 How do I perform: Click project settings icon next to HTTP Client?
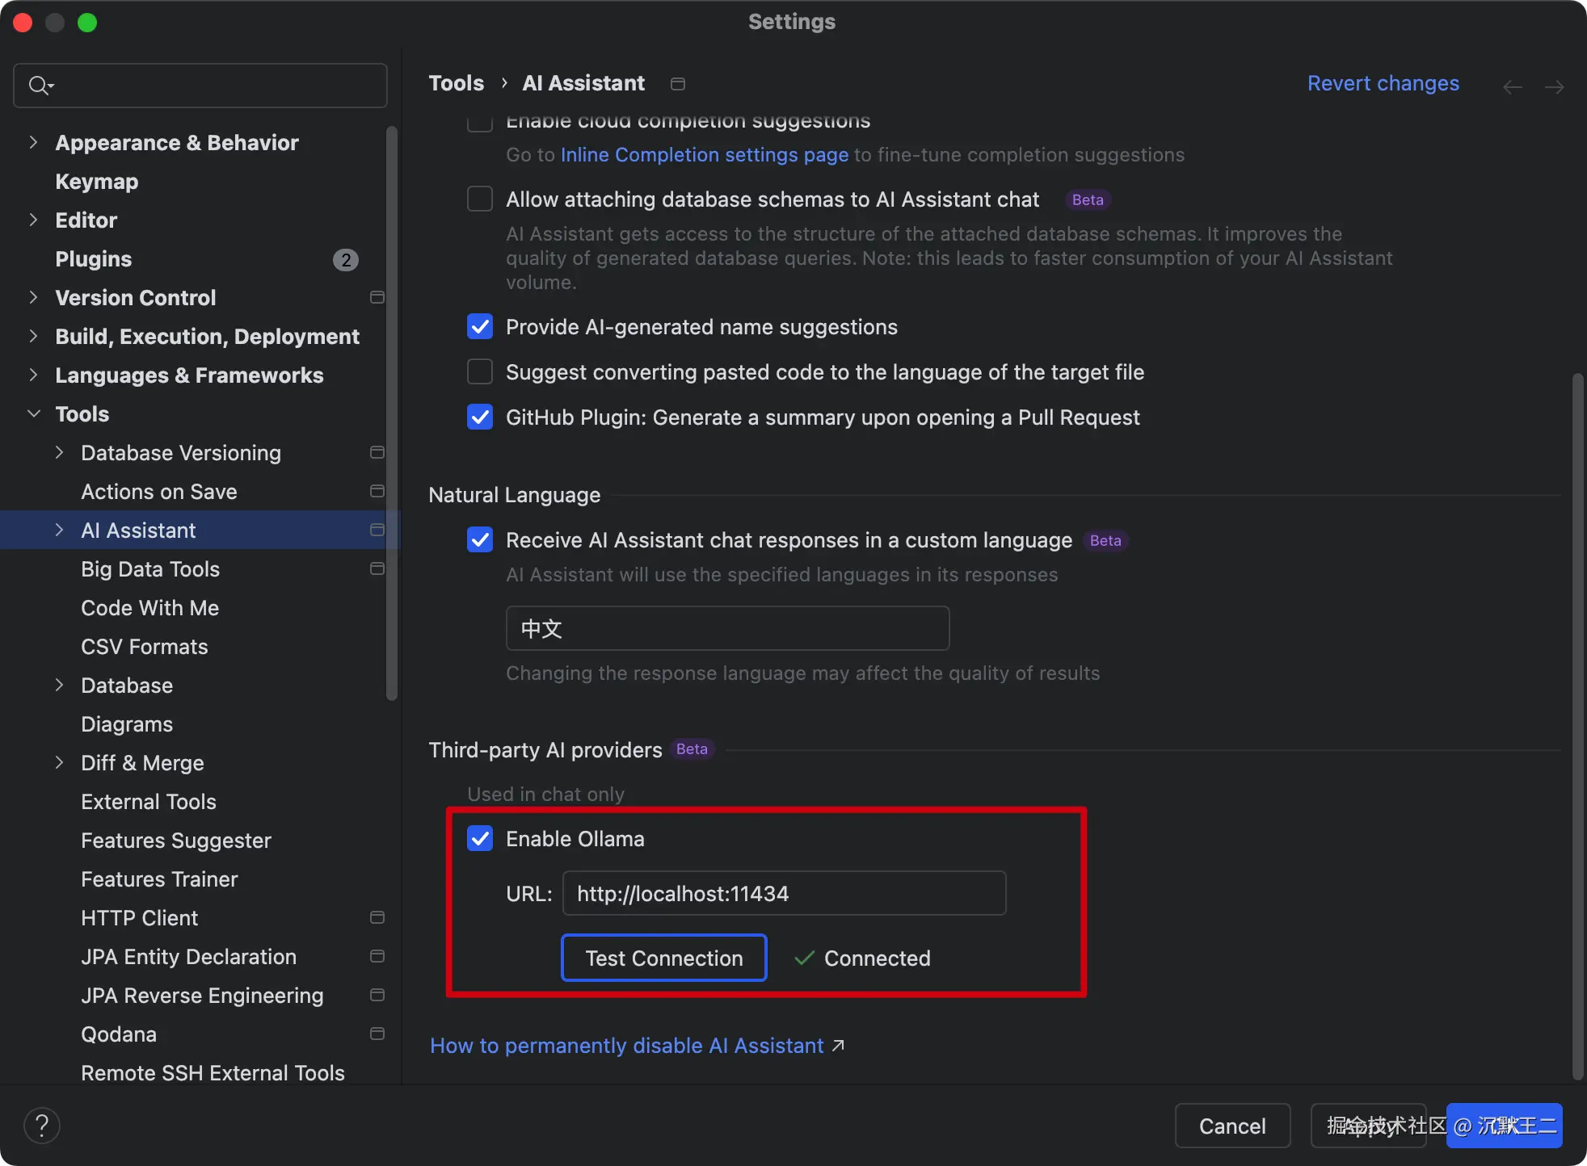[377, 917]
